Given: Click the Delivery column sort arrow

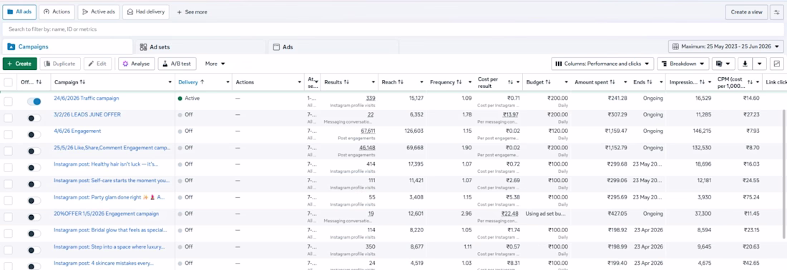Looking at the screenshot, I should click(x=202, y=81).
